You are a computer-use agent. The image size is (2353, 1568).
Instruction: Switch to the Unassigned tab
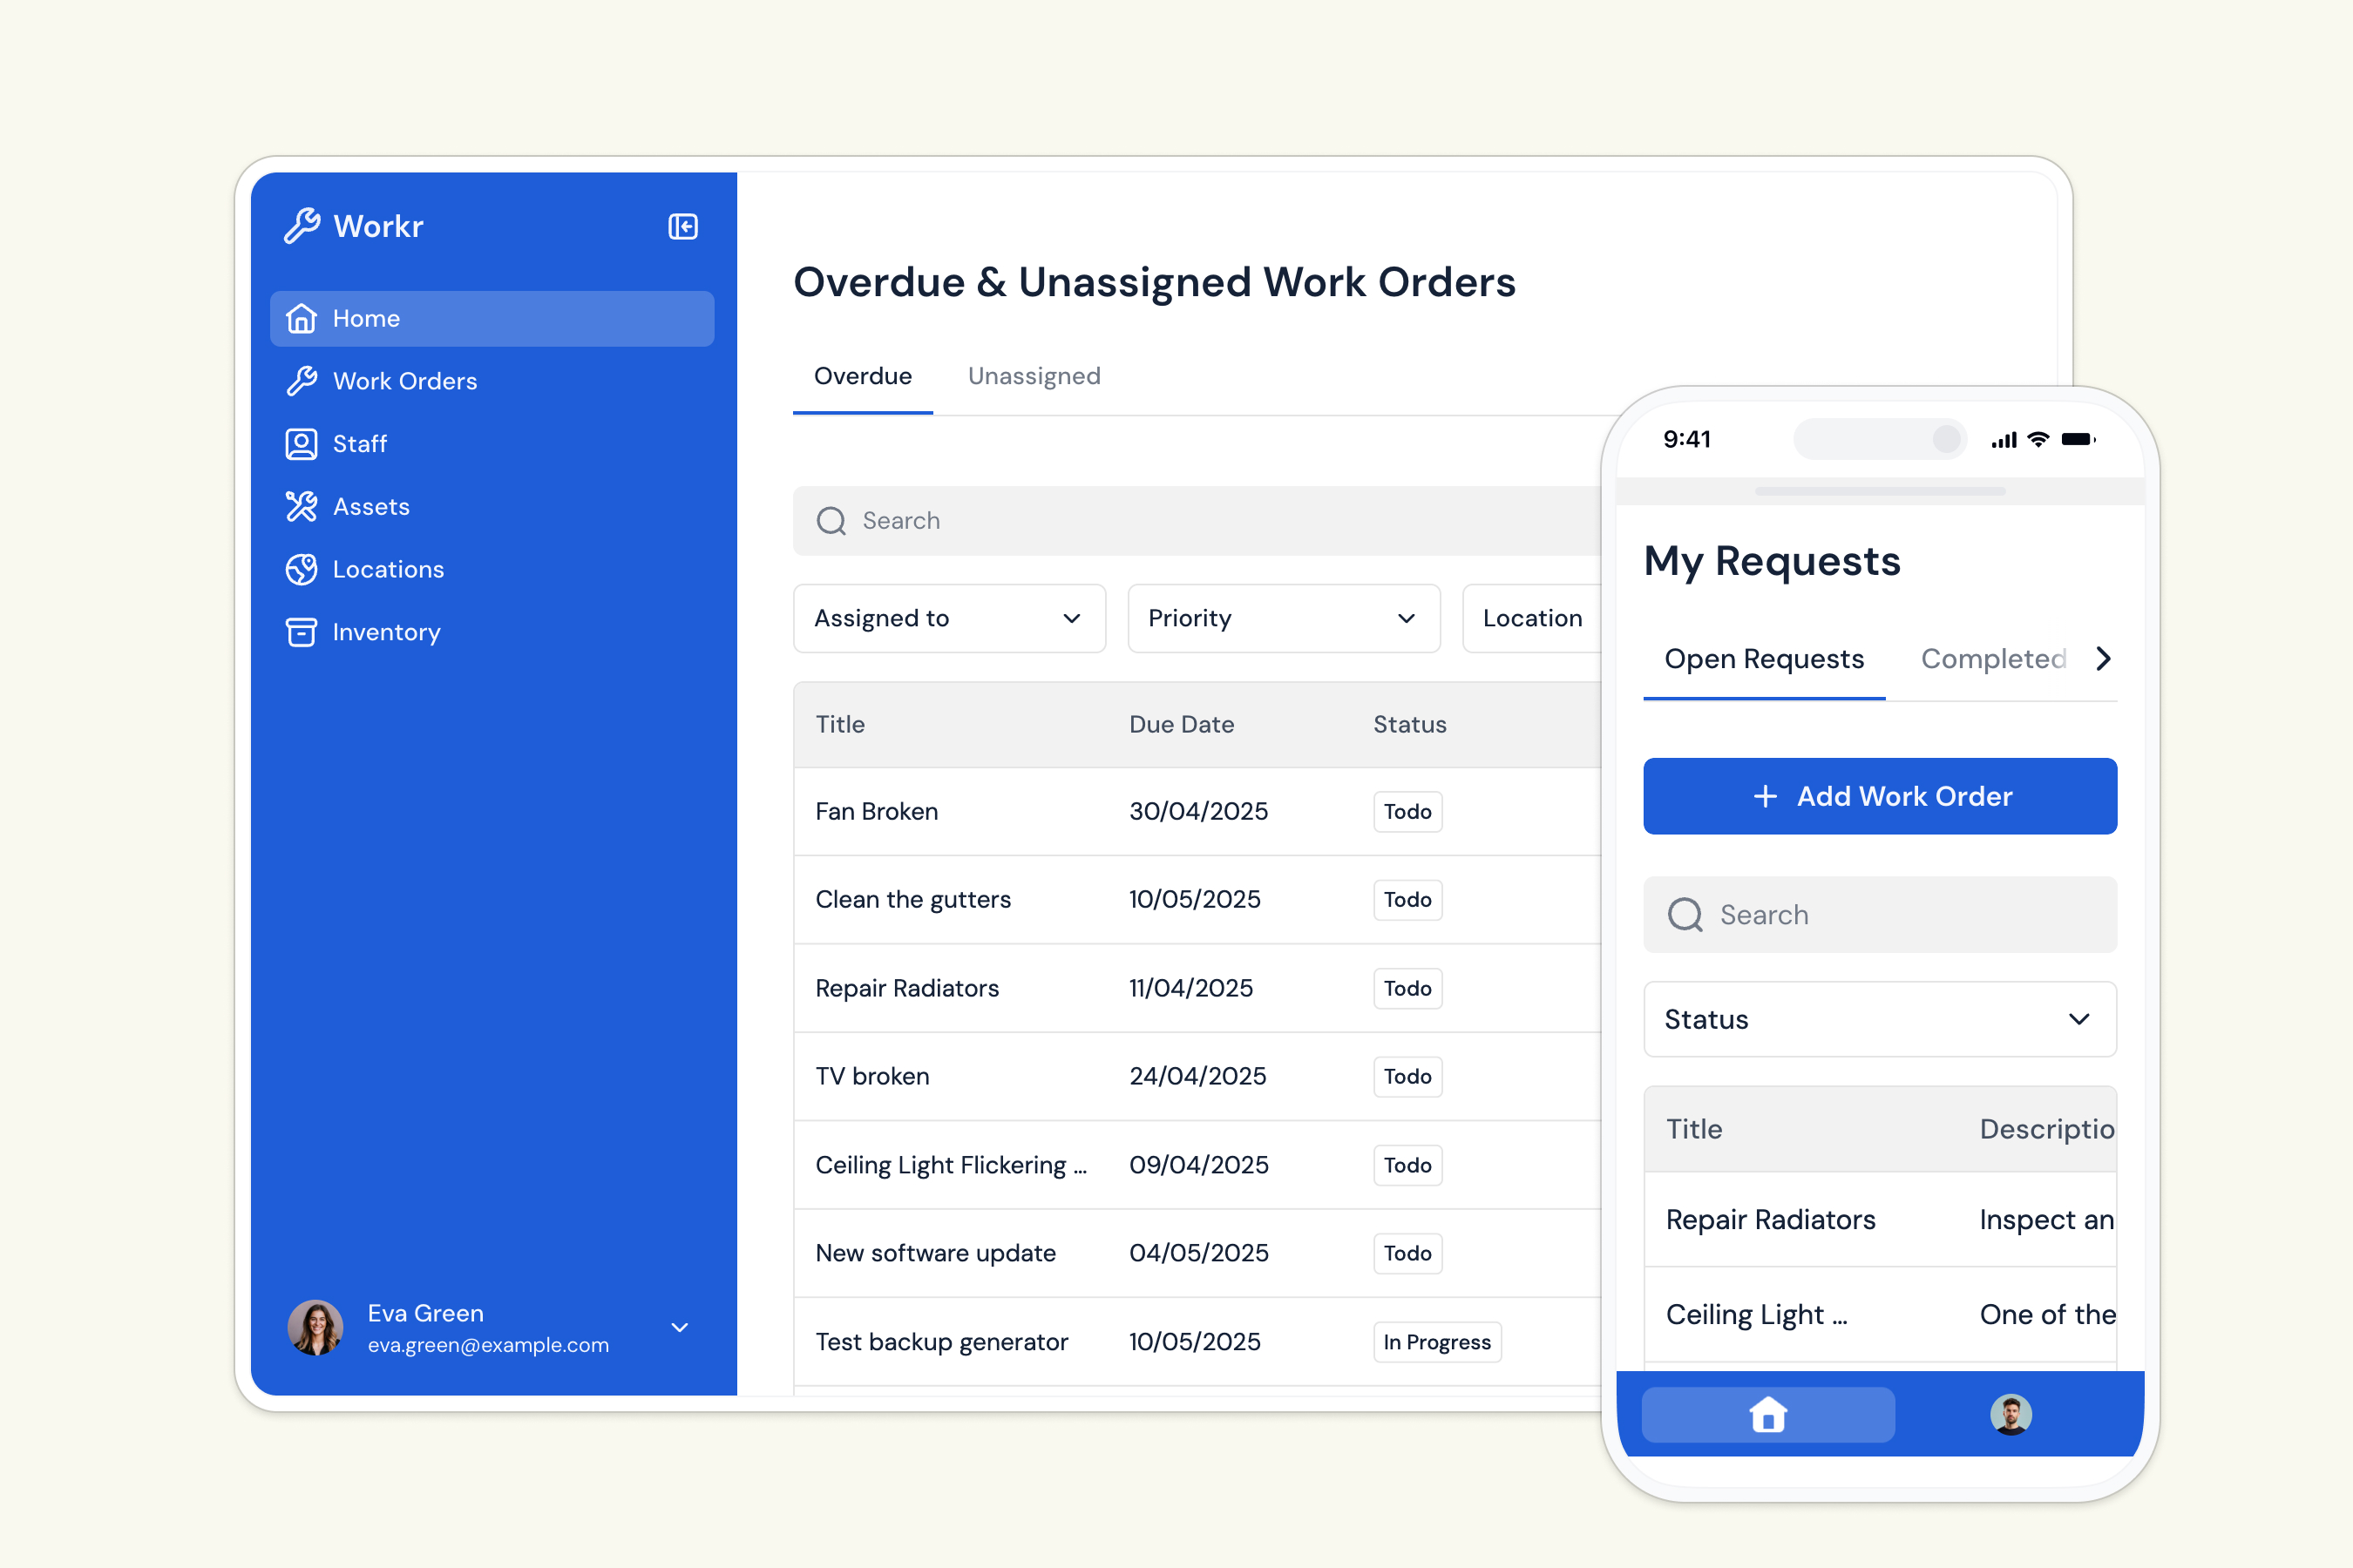tap(1034, 376)
